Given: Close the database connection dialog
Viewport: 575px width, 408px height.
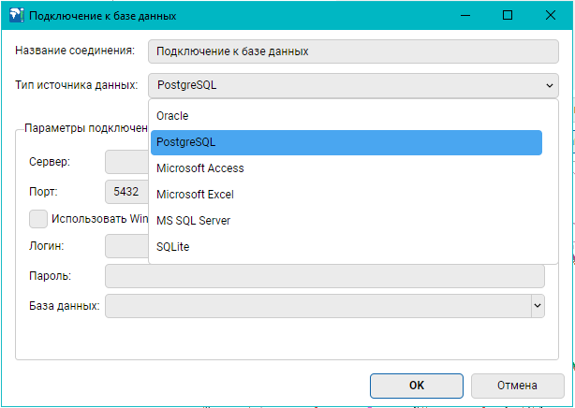Looking at the screenshot, I should [x=553, y=16].
